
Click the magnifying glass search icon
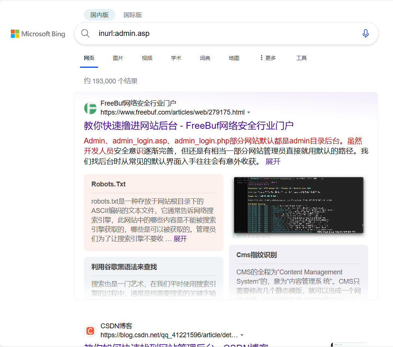coord(85,33)
